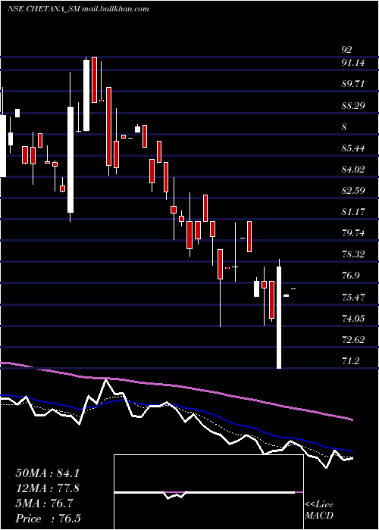Click the 74.05 price axis label
Screen dimensions: 379x530
pyautogui.click(x=353, y=319)
